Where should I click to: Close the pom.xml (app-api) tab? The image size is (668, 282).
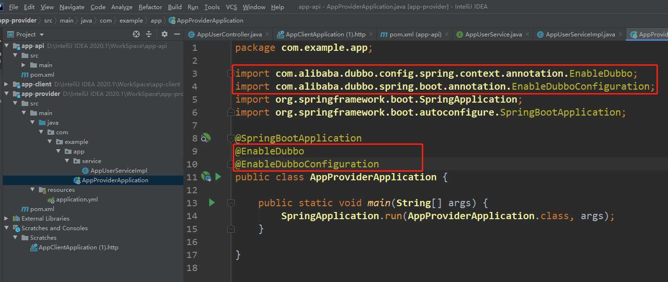pyautogui.click(x=447, y=35)
